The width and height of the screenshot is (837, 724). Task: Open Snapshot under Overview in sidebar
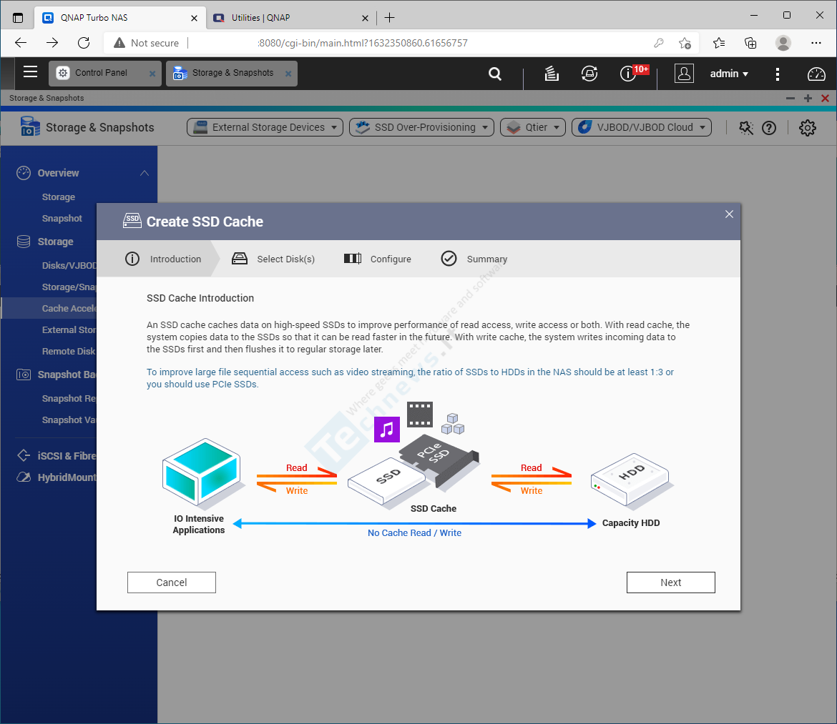click(62, 219)
